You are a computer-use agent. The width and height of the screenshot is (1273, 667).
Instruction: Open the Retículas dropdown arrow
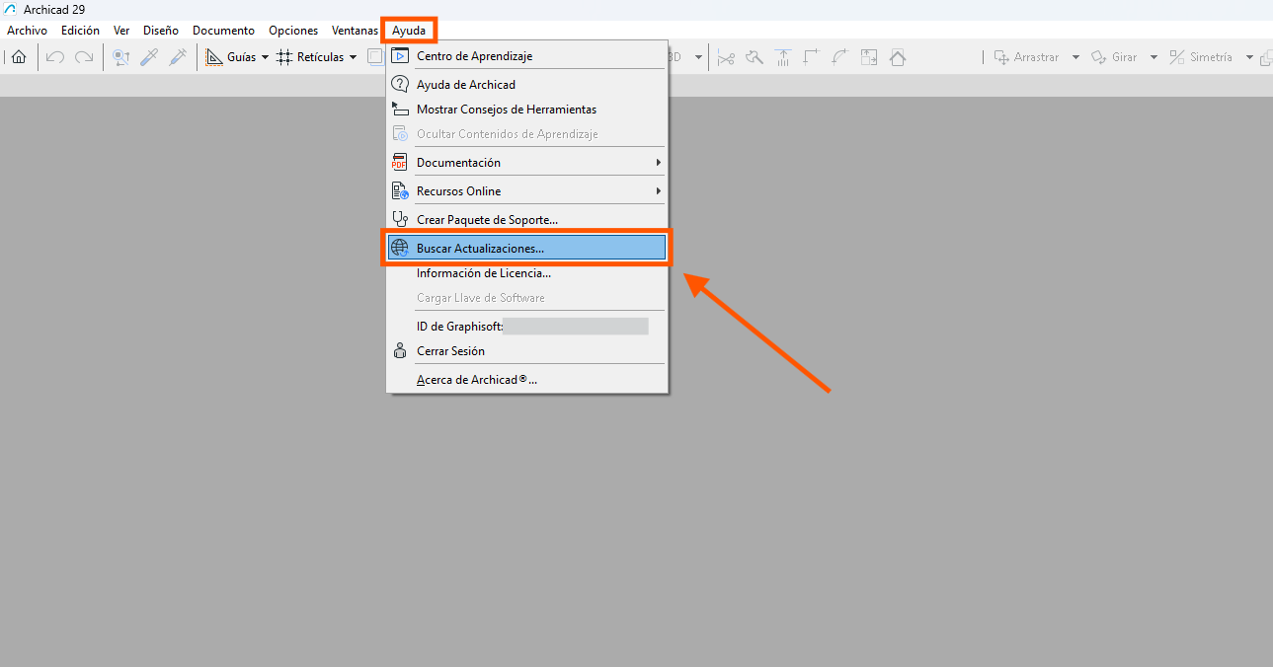click(353, 57)
